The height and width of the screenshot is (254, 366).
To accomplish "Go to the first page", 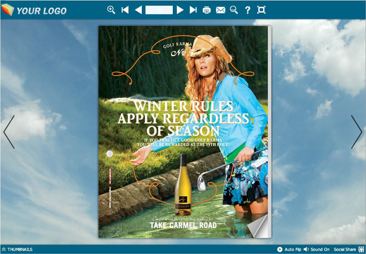I will [125, 10].
